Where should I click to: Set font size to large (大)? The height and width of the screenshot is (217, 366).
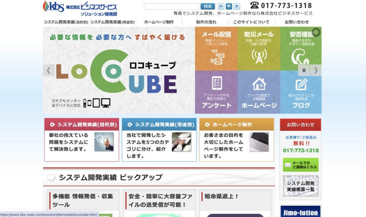[x=237, y=6]
